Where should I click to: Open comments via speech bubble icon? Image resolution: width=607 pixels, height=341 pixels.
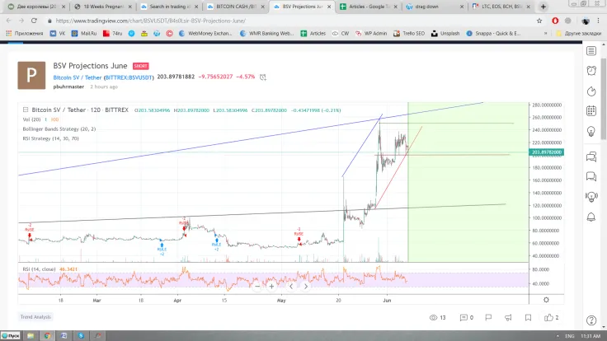click(x=463, y=317)
